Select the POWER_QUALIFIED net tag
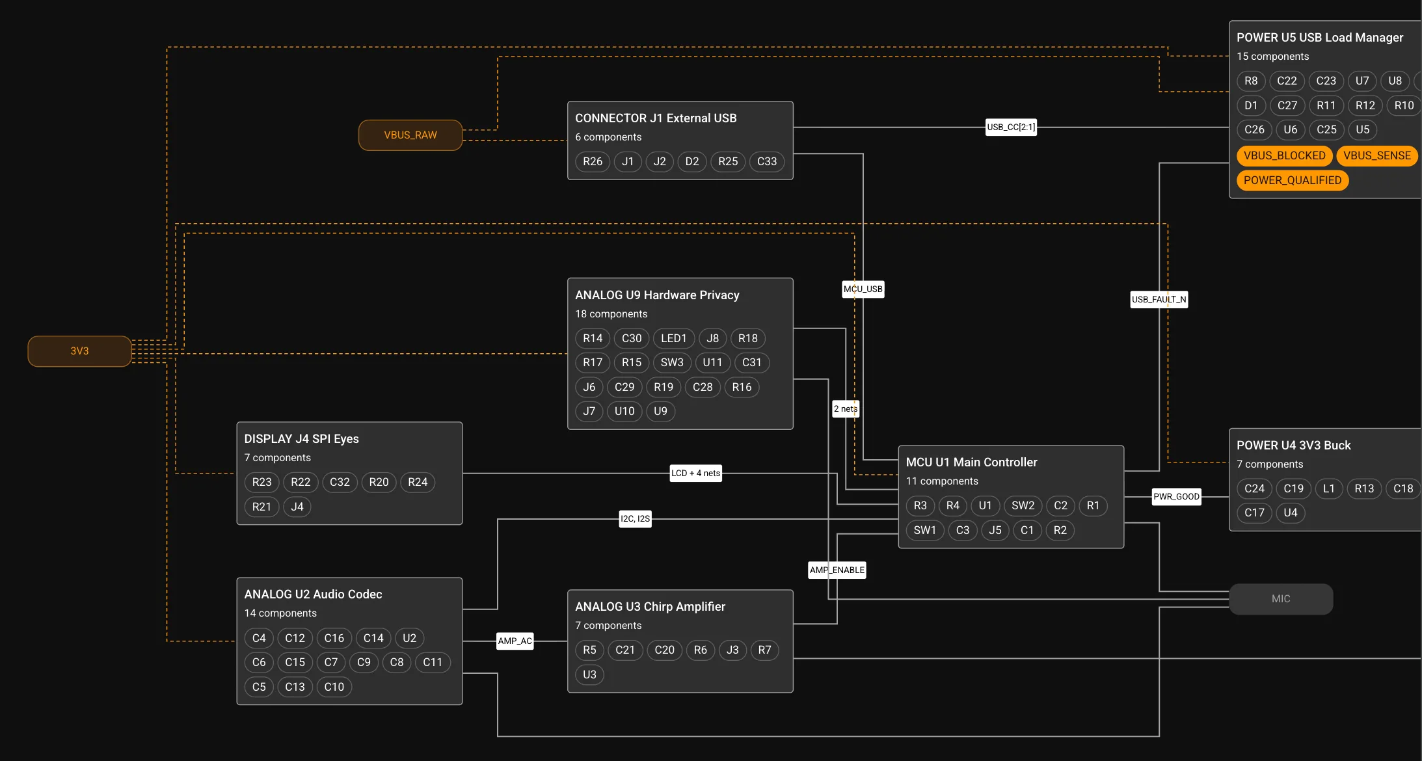Screen dimensions: 1422x761 point(1293,181)
